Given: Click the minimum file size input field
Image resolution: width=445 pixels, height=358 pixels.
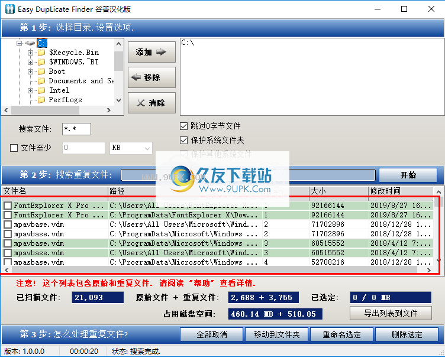Looking at the screenshot, I should (83, 148).
